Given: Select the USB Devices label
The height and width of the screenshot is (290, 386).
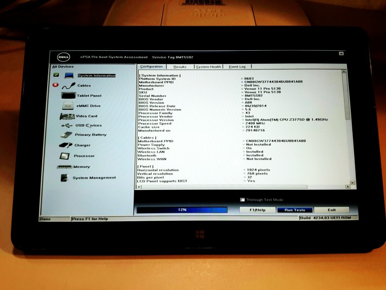Looking at the screenshot, I should point(88,126).
